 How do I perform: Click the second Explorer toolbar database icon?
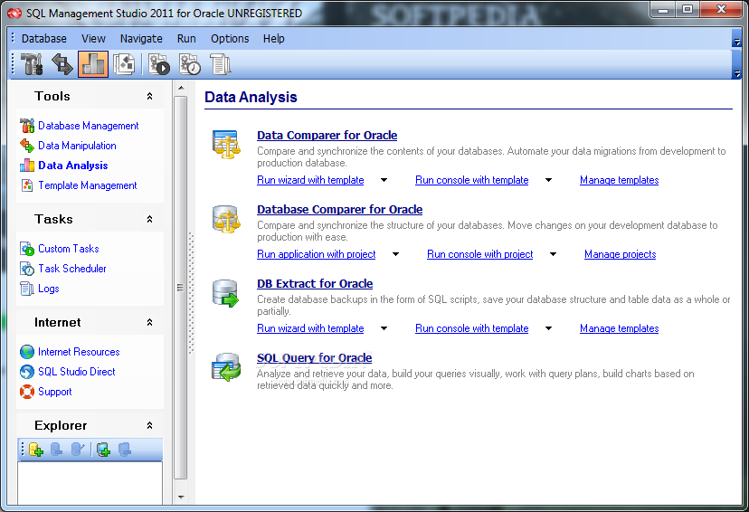(x=56, y=450)
